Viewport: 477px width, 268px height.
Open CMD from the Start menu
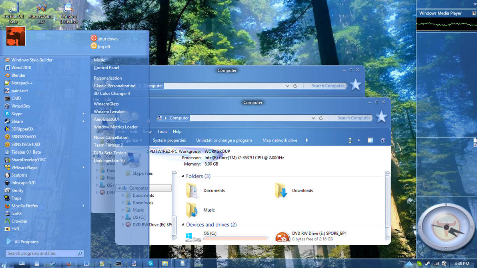coord(13,98)
